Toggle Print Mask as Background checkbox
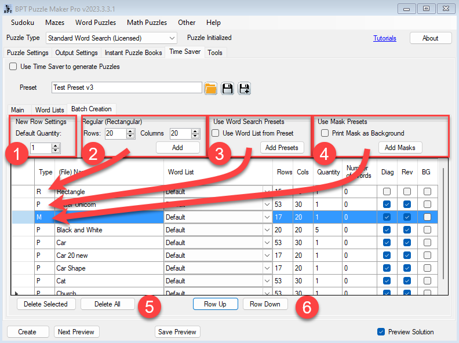The height and width of the screenshot is (343, 459). coord(325,133)
